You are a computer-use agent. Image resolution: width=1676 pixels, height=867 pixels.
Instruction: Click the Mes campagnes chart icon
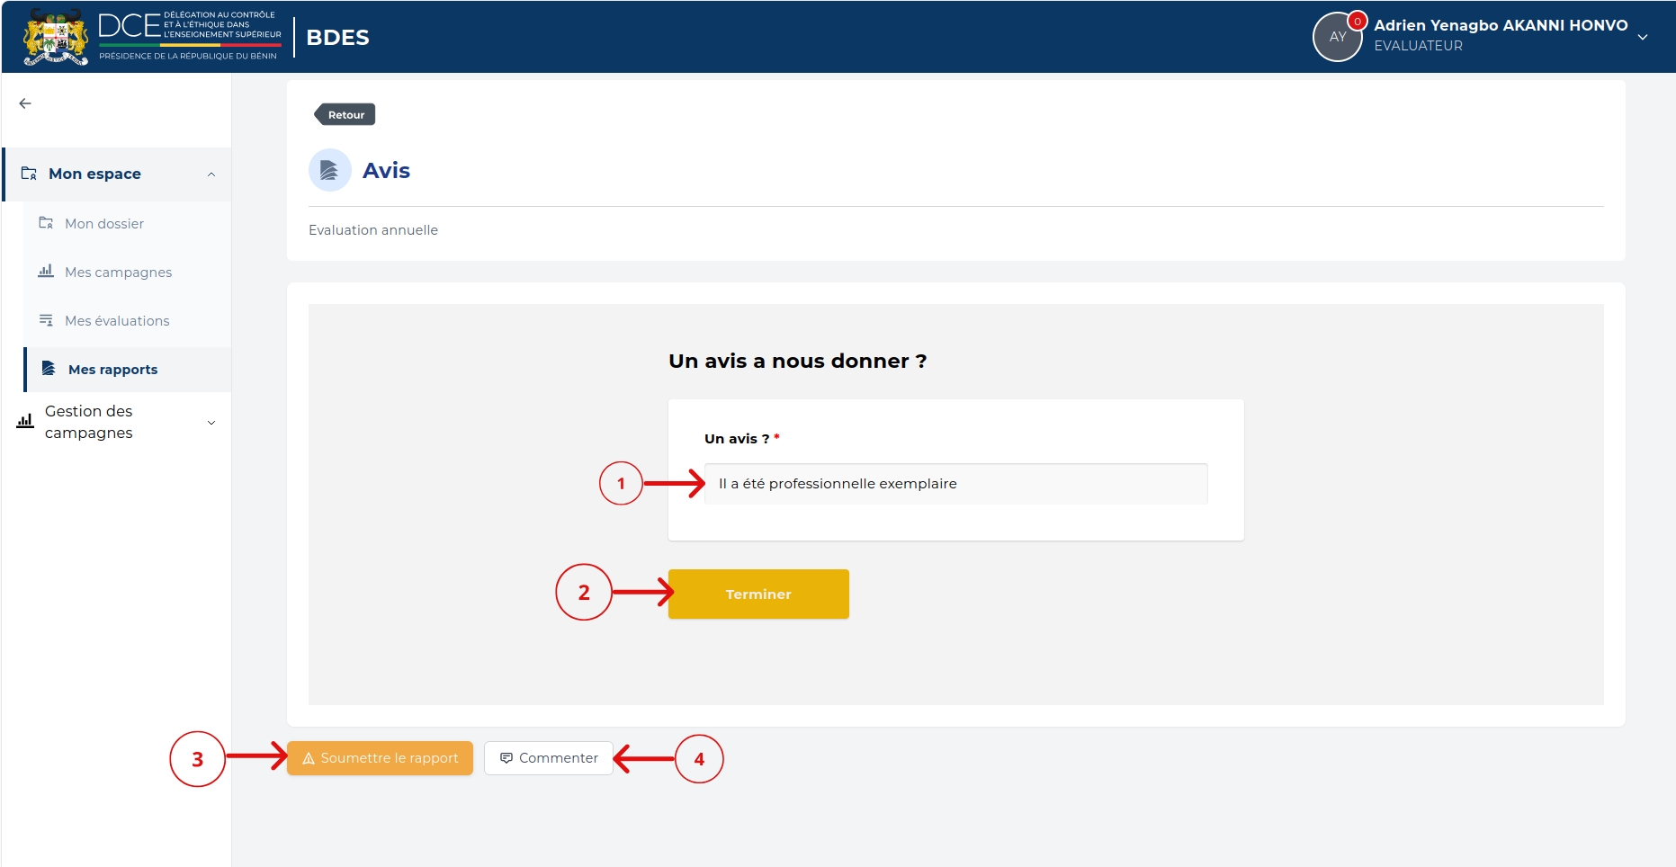pyautogui.click(x=46, y=272)
